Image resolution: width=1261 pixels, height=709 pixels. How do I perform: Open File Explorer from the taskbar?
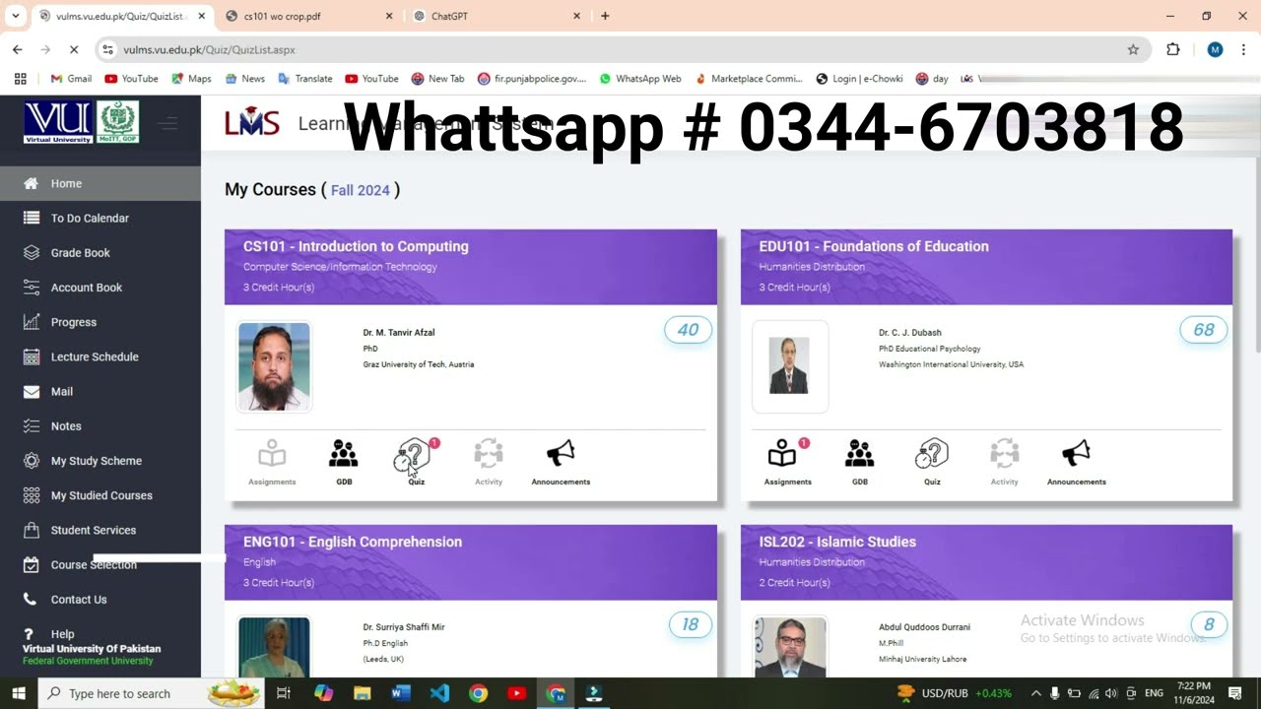(x=362, y=693)
